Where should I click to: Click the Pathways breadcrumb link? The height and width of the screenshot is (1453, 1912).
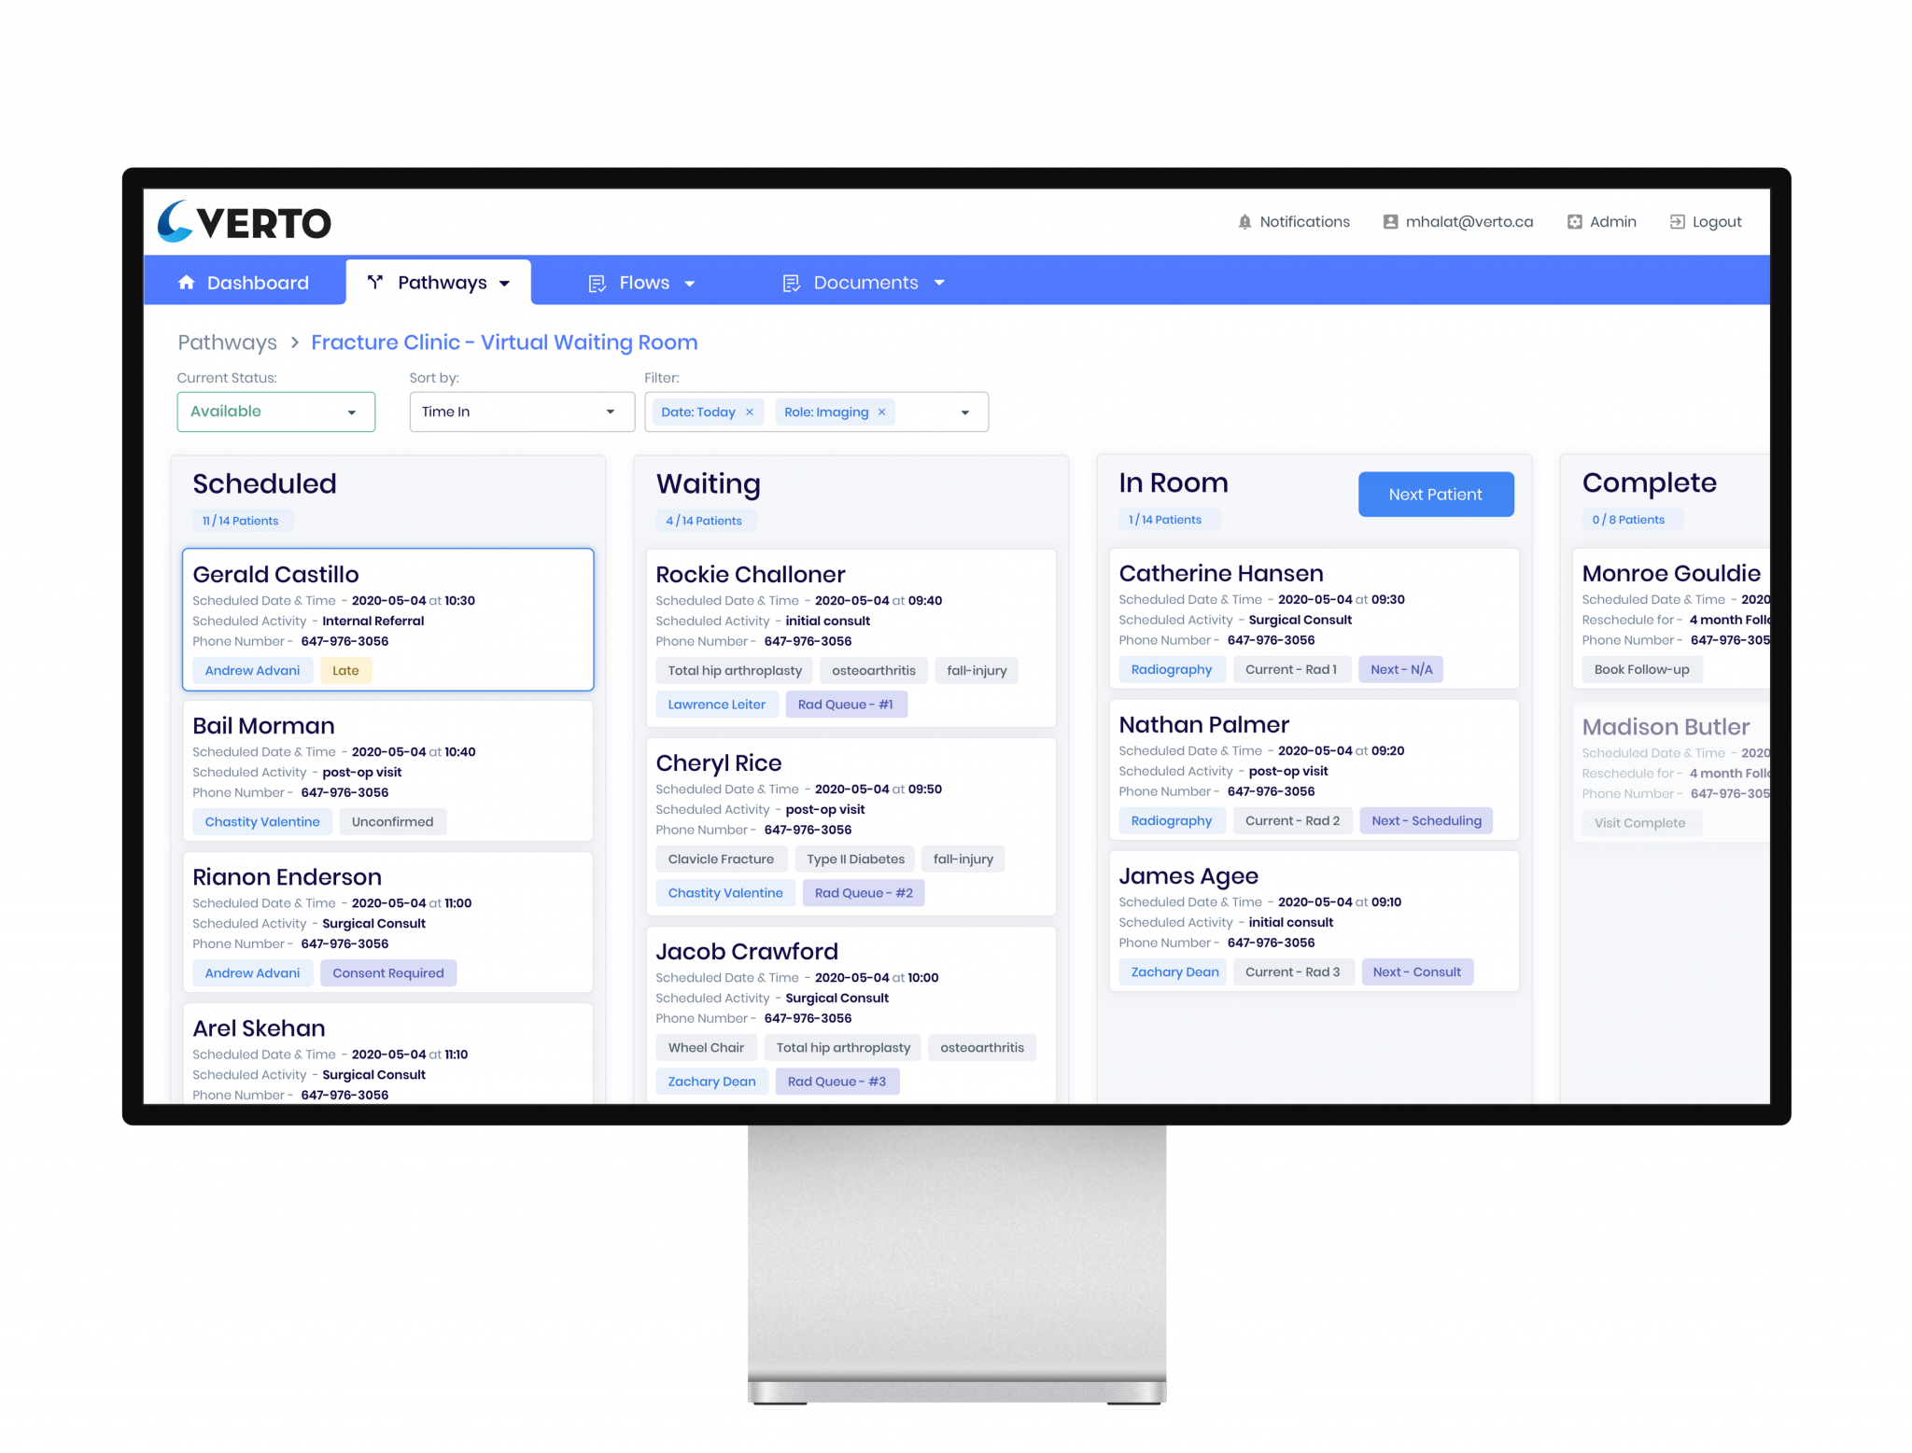click(x=227, y=342)
